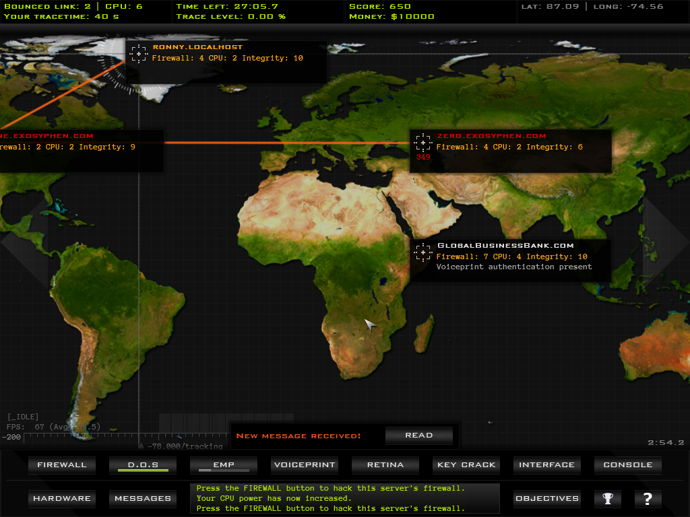The height and width of the screenshot is (517, 690).
Task: Open help using the question mark icon
Action: click(x=648, y=499)
